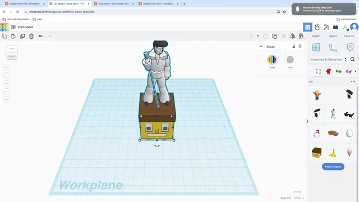
Task: Click Import button
Action: click(x=316, y=36)
